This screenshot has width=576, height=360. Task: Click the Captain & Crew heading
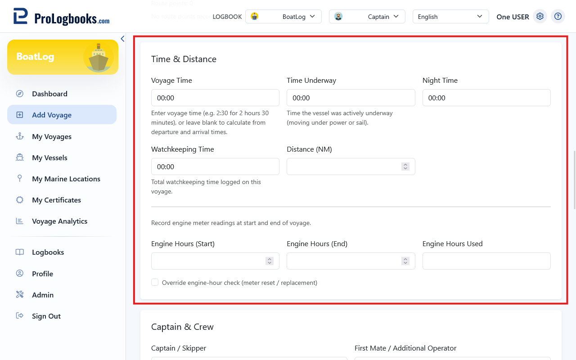click(182, 327)
